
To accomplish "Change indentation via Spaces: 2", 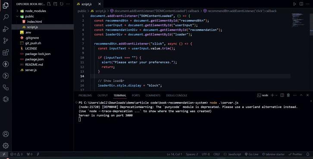I will [x=192, y=154].
